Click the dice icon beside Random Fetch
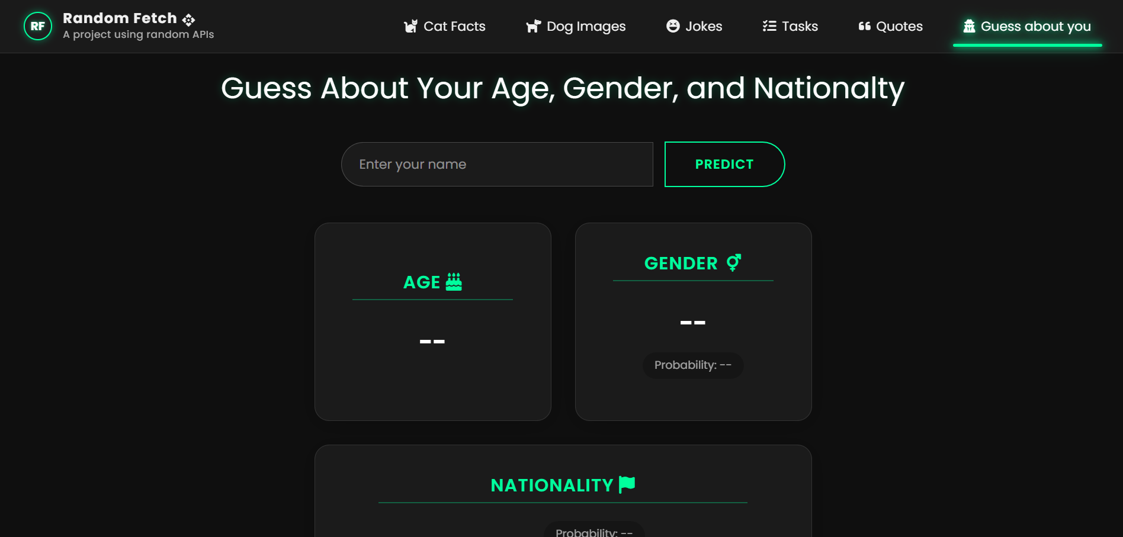The width and height of the screenshot is (1123, 537). tap(188, 20)
